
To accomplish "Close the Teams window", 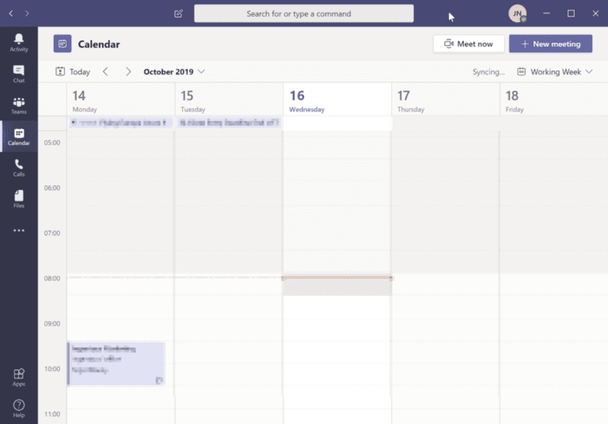I will coord(595,13).
